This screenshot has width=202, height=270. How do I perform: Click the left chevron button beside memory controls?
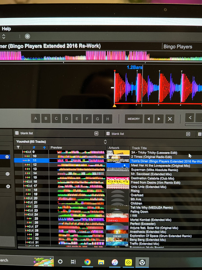tap(190, 117)
